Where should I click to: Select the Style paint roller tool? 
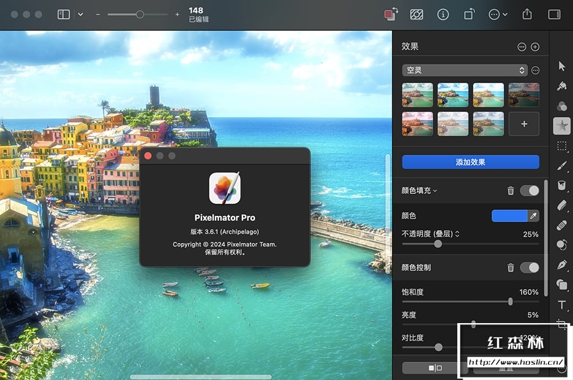561,86
